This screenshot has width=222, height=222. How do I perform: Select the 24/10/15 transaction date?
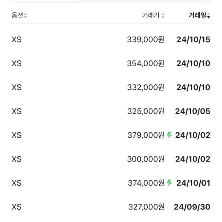point(193,40)
